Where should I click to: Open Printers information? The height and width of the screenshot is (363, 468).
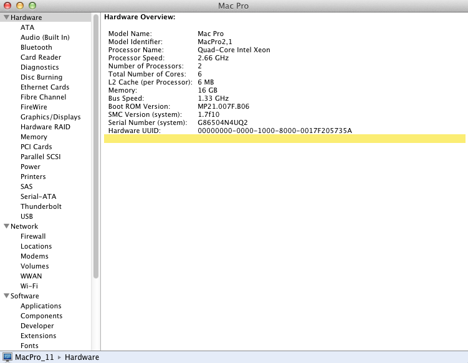point(33,177)
